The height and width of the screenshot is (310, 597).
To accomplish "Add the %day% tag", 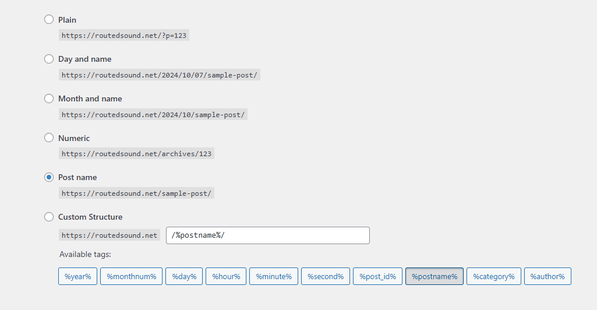I will click(184, 276).
